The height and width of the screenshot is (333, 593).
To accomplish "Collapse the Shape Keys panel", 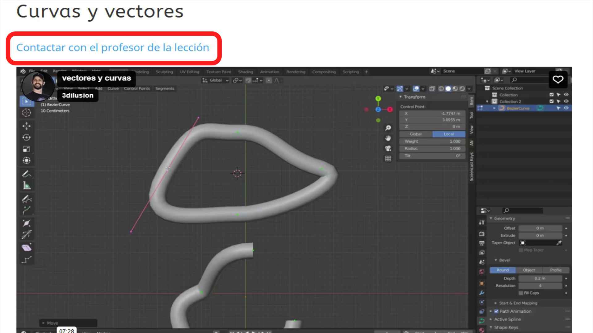I will (x=491, y=327).
